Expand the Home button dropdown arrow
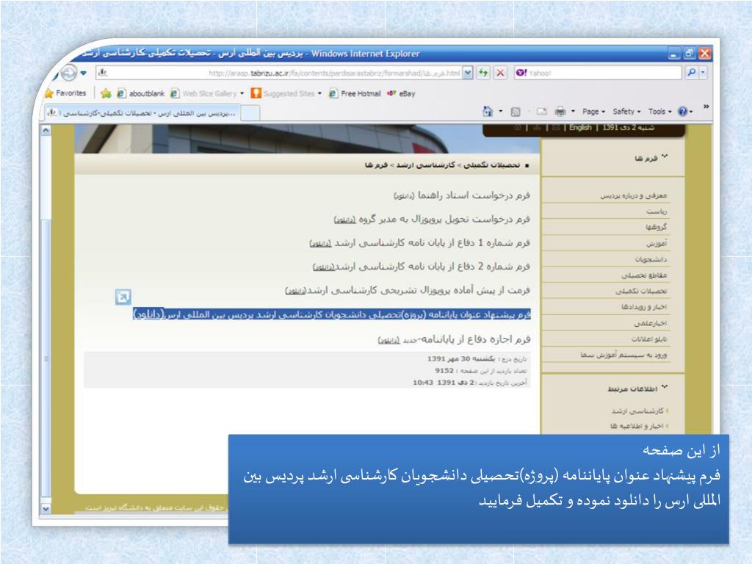The image size is (752, 564). coord(501,112)
